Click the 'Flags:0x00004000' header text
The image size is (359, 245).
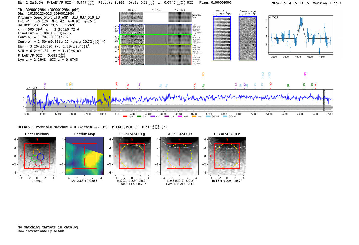point(215,3)
